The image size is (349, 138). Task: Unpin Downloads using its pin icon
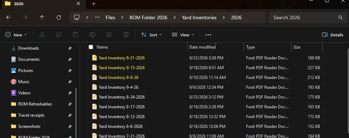(x=70, y=48)
